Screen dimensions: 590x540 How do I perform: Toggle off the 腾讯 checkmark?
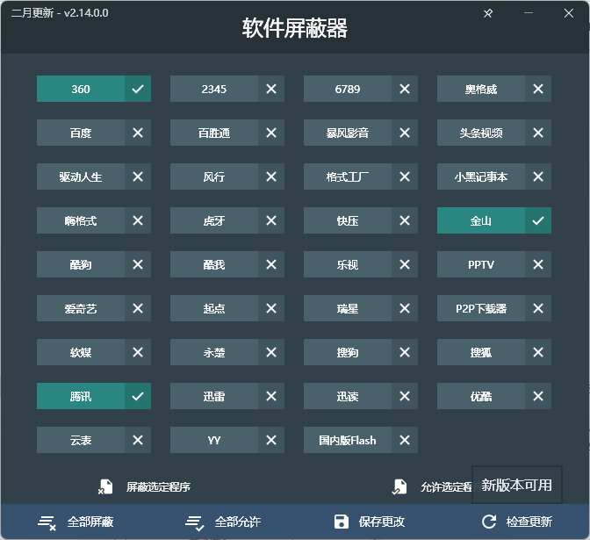click(138, 396)
